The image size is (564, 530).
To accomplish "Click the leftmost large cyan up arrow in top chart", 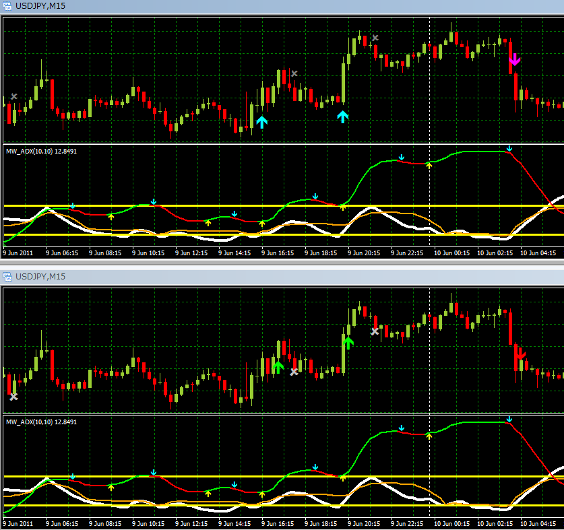I will 261,122.
